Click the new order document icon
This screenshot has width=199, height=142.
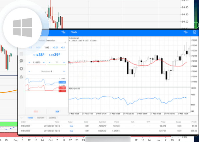(195, 32)
